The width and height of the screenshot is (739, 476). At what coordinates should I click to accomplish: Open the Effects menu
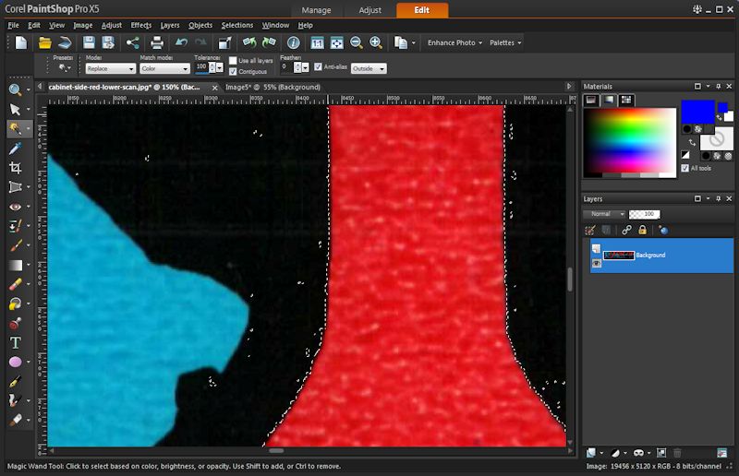(x=140, y=25)
